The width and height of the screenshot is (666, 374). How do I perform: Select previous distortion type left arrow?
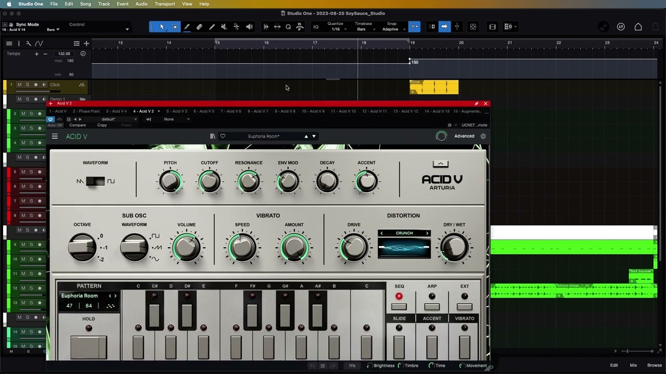click(381, 233)
